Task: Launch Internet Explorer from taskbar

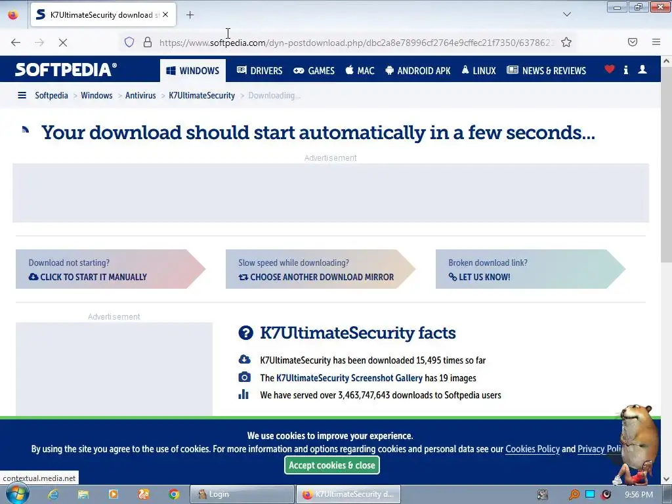Action: click(x=53, y=494)
